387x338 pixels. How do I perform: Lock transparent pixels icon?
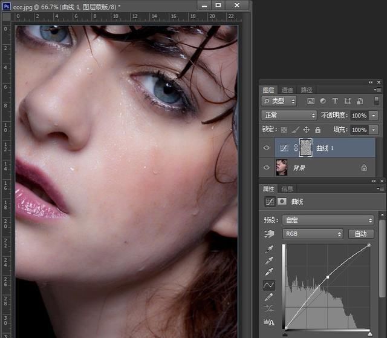tap(284, 130)
